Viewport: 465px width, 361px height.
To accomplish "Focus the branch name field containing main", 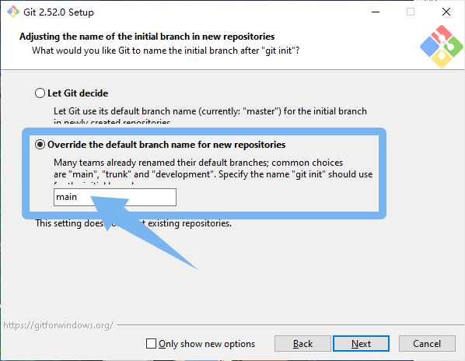I will [115, 197].
